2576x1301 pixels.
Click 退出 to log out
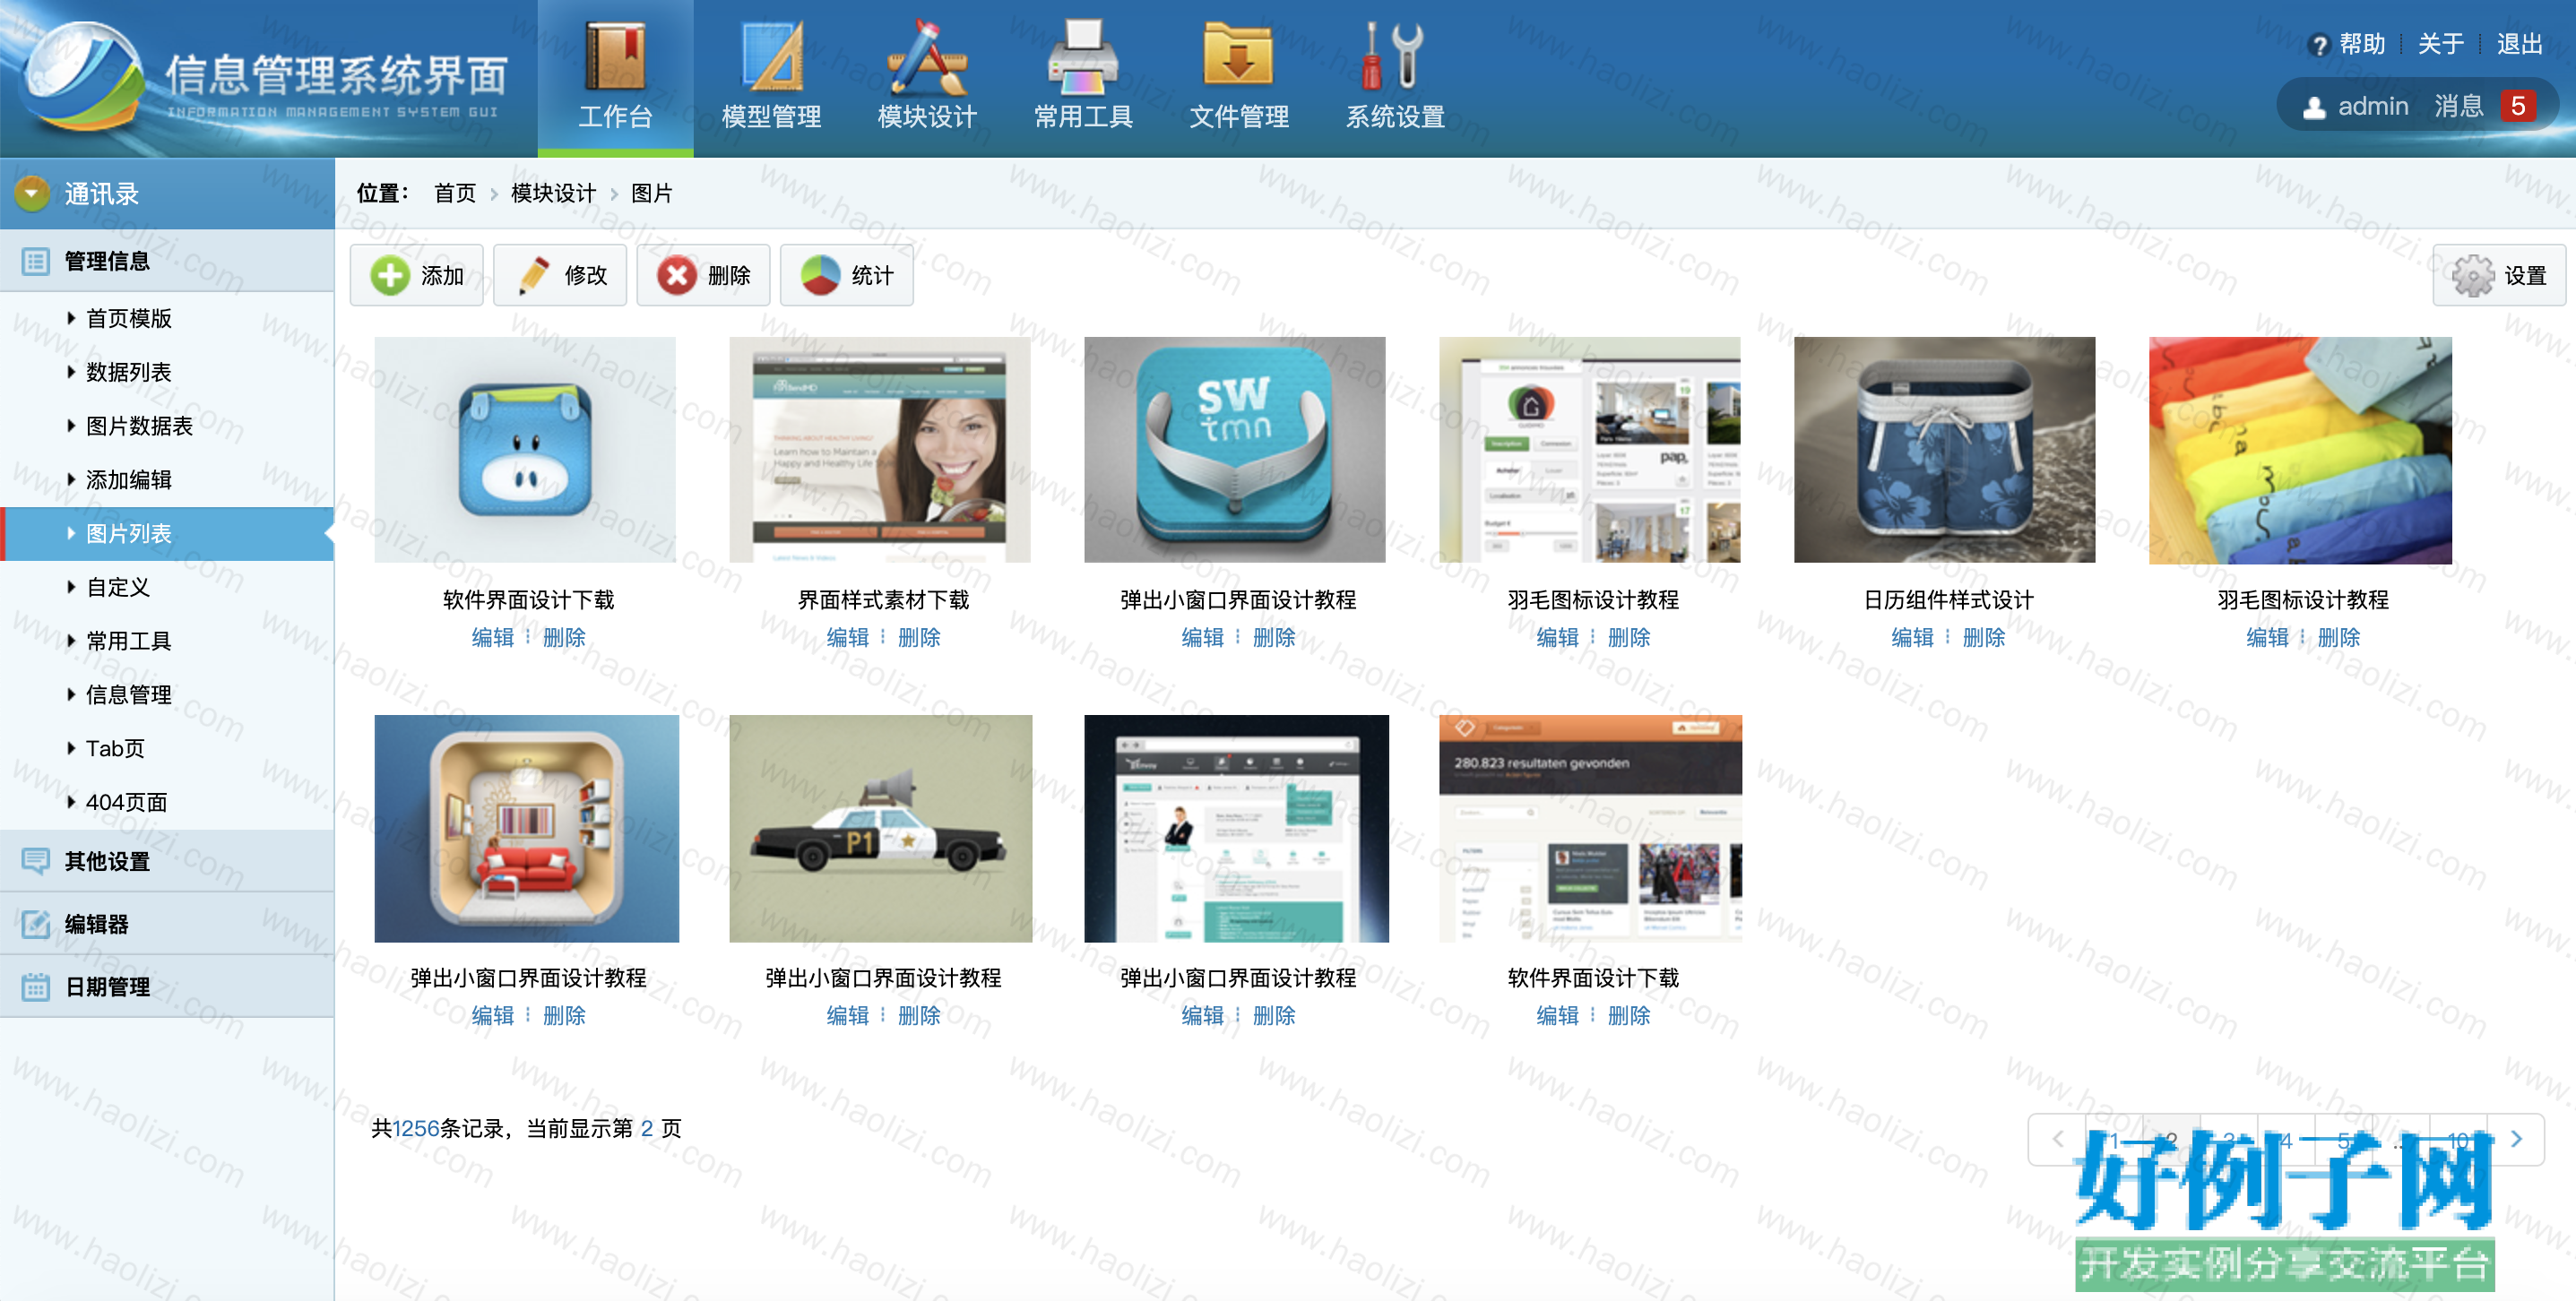pos(2519,44)
